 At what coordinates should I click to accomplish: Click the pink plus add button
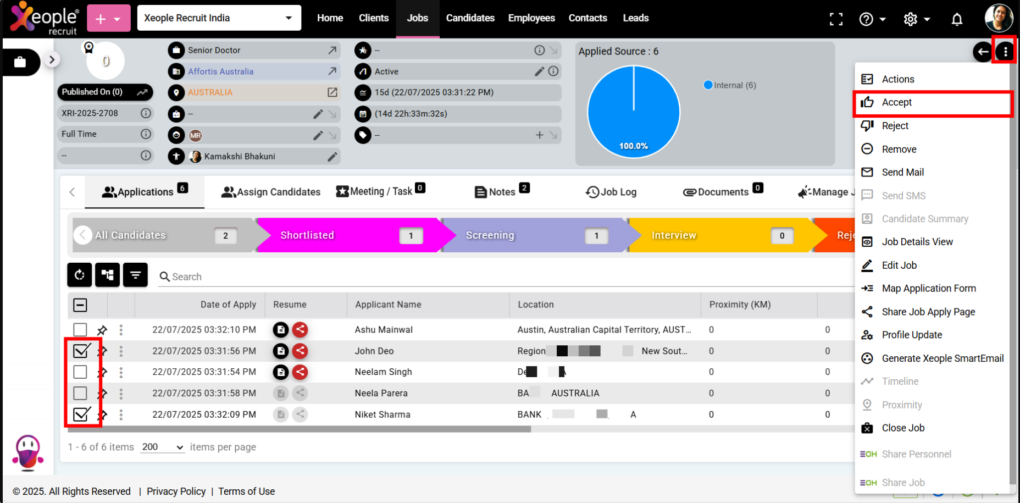[x=108, y=18]
